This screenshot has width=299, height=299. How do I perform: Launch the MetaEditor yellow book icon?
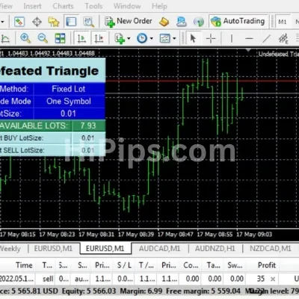164,22
